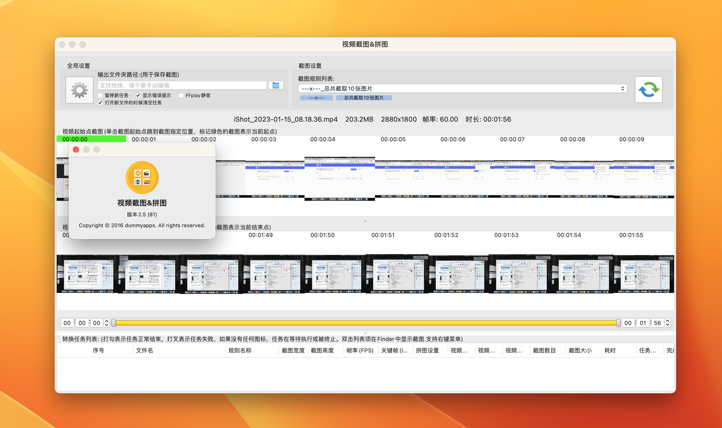Viewport: 722px width, 428px height.
Task: Toggle the FFplay静音 checkbox
Action: [x=181, y=95]
